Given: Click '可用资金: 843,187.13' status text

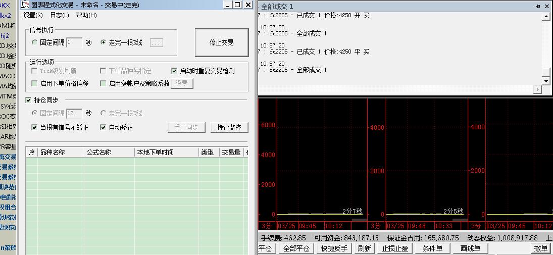Looking at the screenshot, I should coord(346,238).
